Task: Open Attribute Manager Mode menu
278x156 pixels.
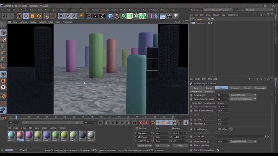Action: tap(197, 79)
